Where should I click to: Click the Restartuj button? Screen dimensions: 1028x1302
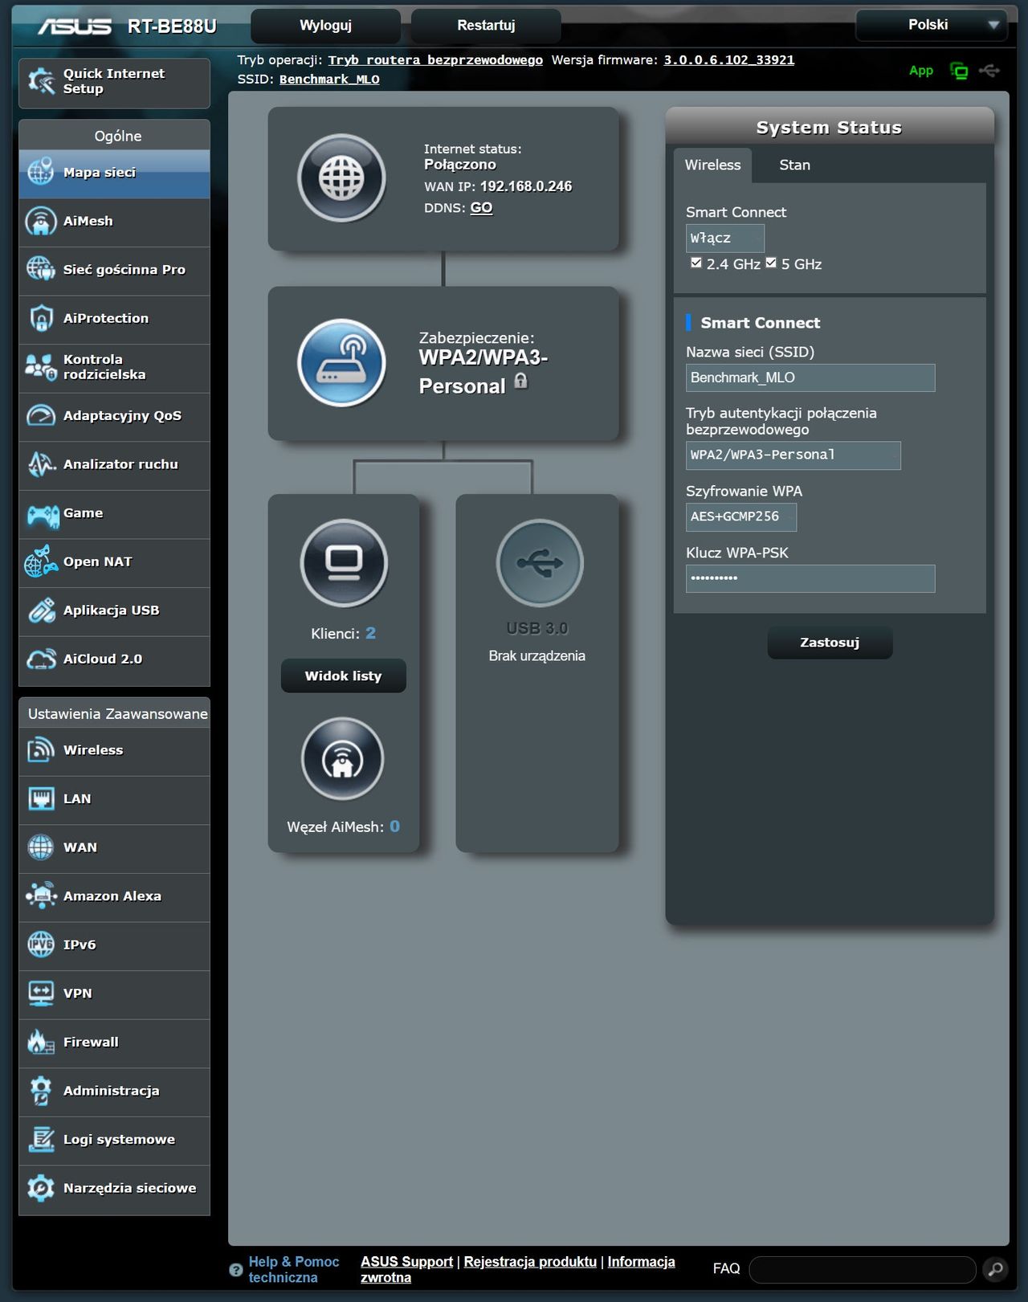(486, 25)
